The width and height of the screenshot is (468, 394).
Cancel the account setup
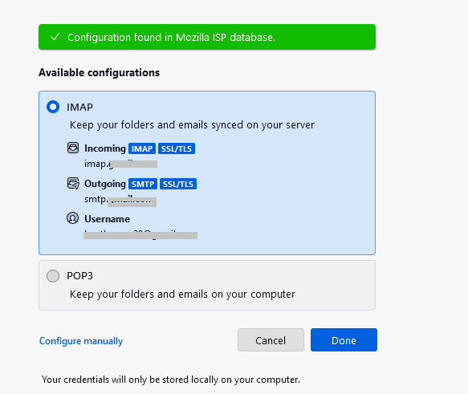tap(271, 340)
